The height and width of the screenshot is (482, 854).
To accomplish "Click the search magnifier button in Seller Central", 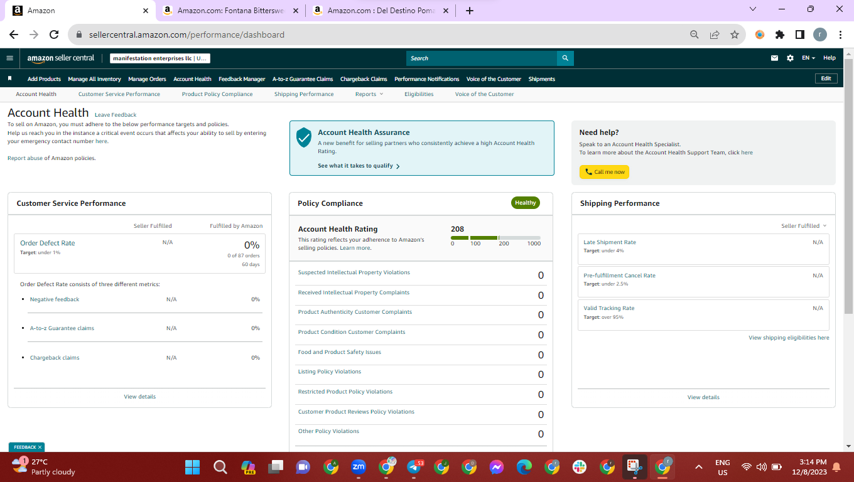I will coord(565,58).
